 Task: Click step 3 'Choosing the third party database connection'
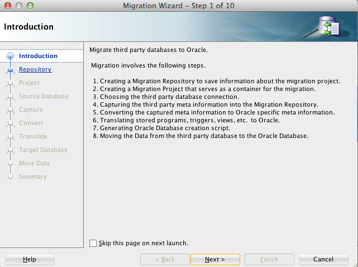tap(166, 97)
